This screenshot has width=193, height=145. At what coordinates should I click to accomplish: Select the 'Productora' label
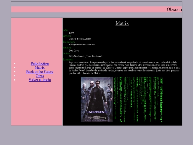pyautogui.click(x=69, y=42)
